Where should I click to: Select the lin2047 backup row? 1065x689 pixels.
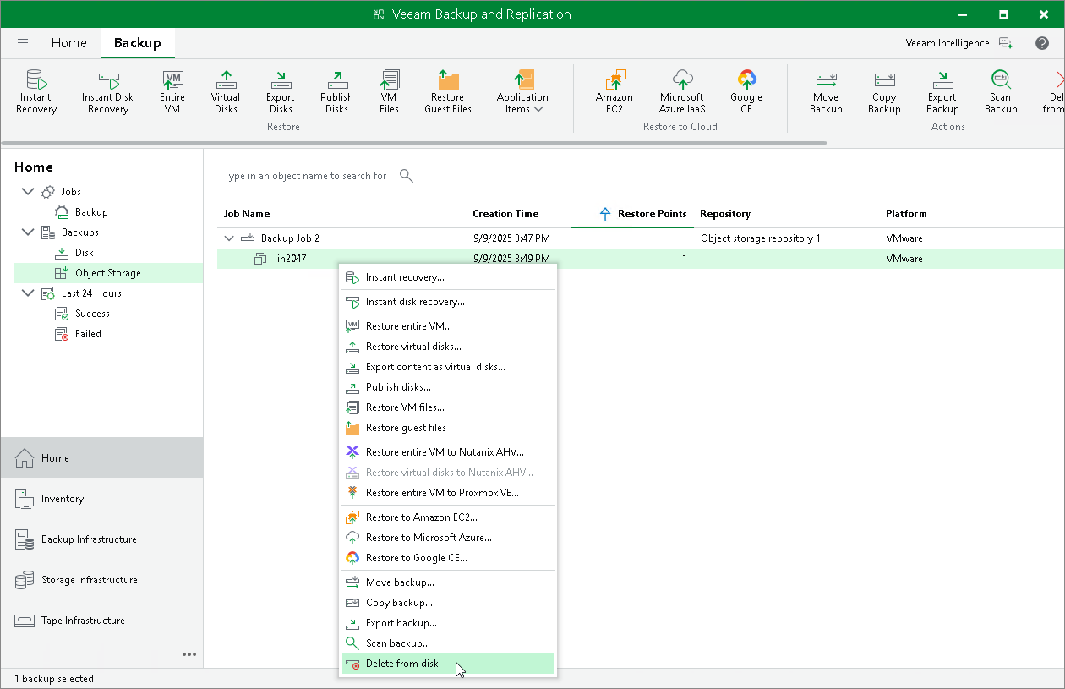[x=640, y=259]
